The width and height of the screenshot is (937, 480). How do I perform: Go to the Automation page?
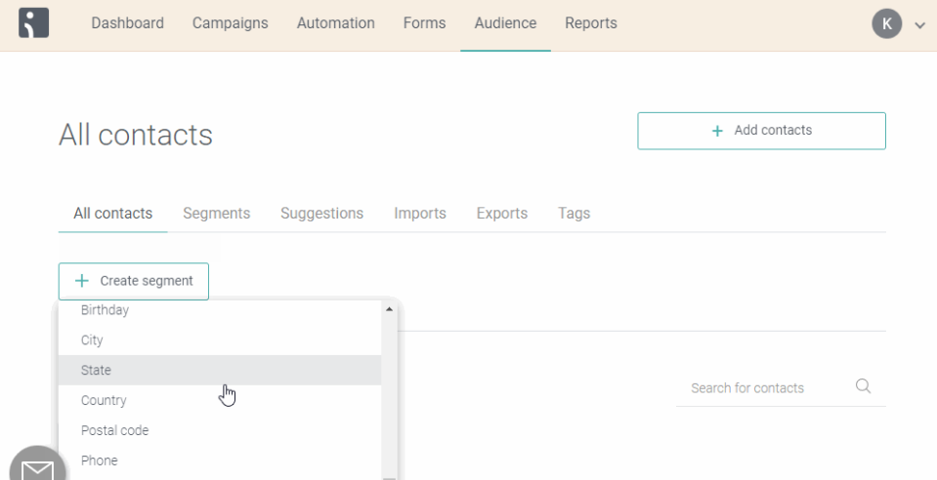coord(335,23)
